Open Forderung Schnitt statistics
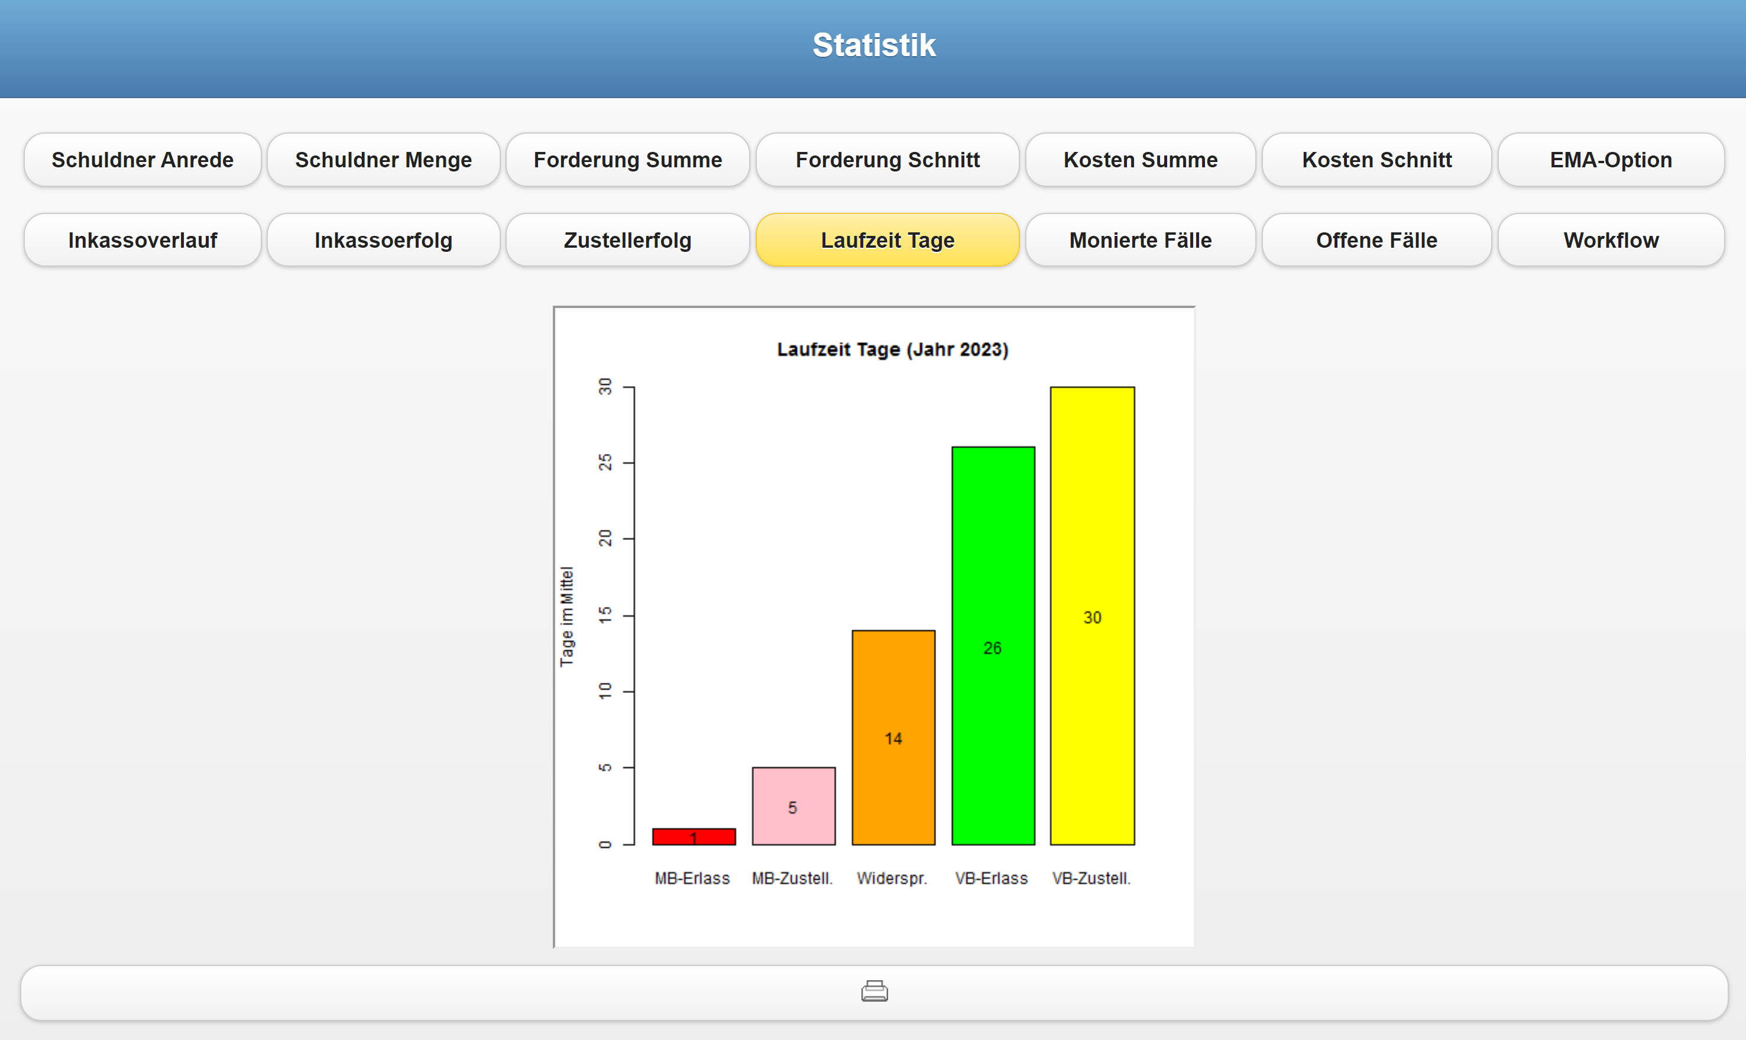Image resolution: width=1746 pixels, height=1040 pixels. tap(887, 160)
